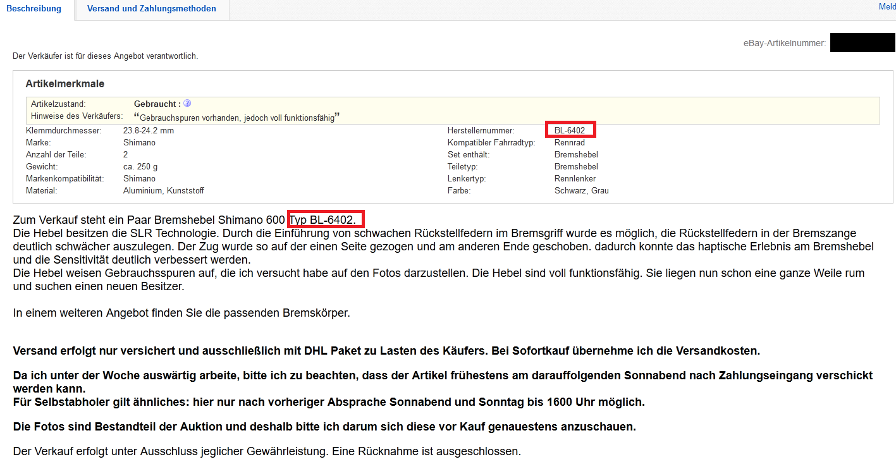Click the Lenkertyp value Rennlenker
This screenshot has width=896, height=464.
pyautogui.click(x=575, y=179)
